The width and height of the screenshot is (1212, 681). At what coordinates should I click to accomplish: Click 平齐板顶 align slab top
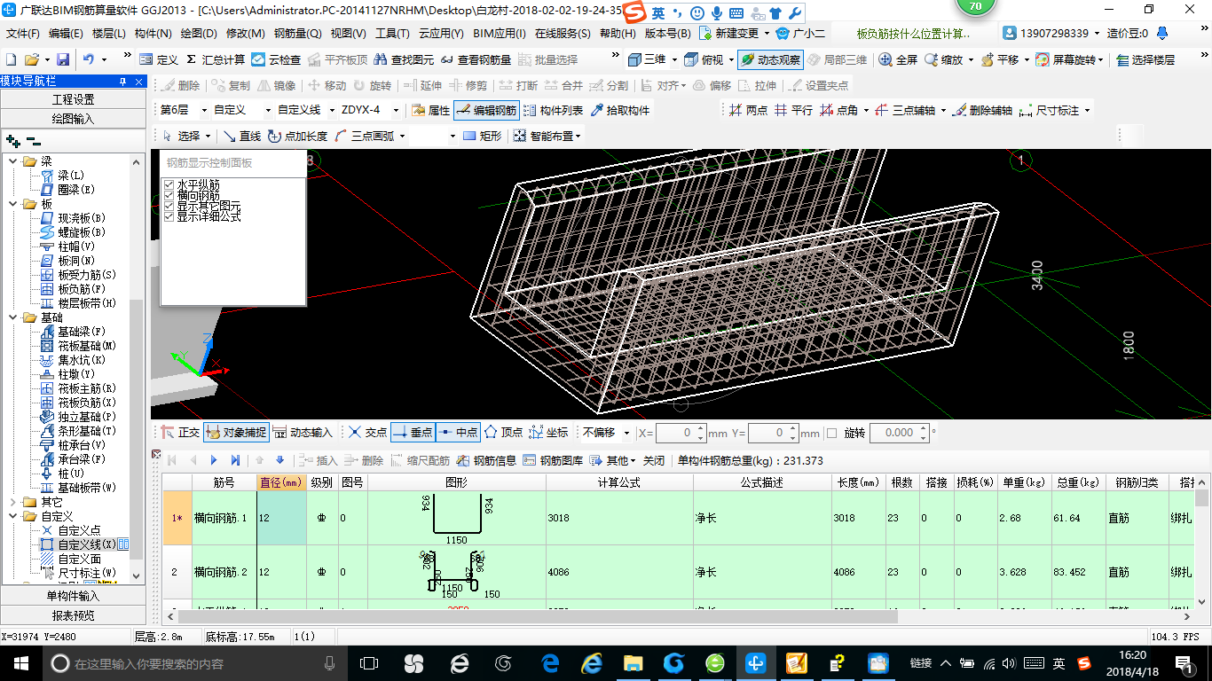(336, 59)
